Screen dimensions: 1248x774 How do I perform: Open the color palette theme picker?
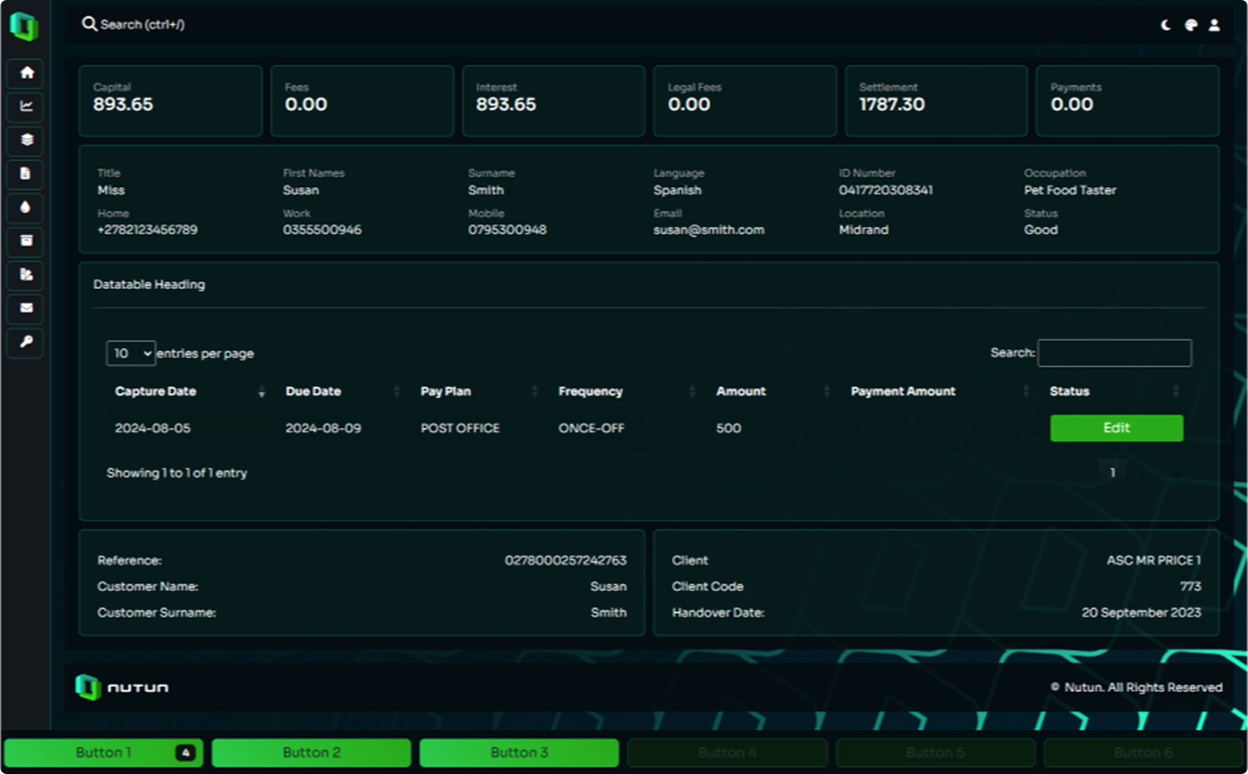[x=1191, y=25]
